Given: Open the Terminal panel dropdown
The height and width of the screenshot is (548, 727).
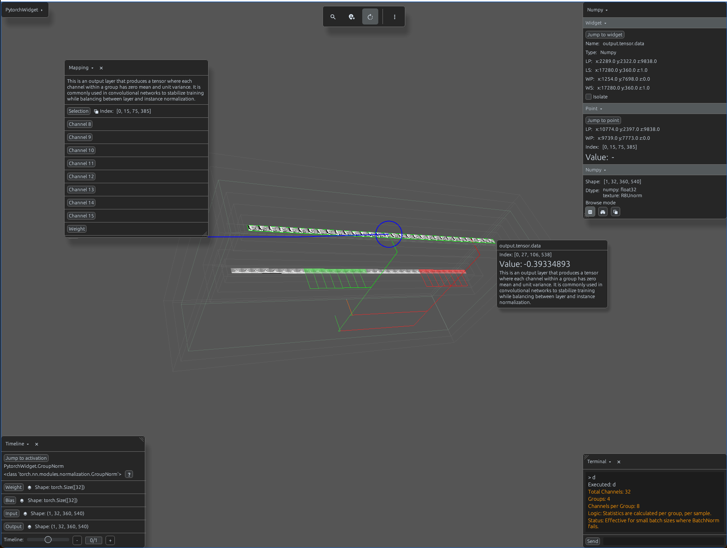Looking at the screenshot, I should [599, 461].
